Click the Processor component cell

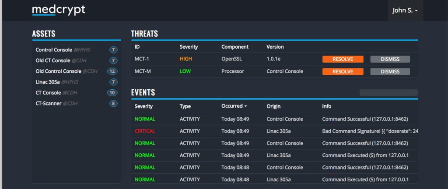233,71
